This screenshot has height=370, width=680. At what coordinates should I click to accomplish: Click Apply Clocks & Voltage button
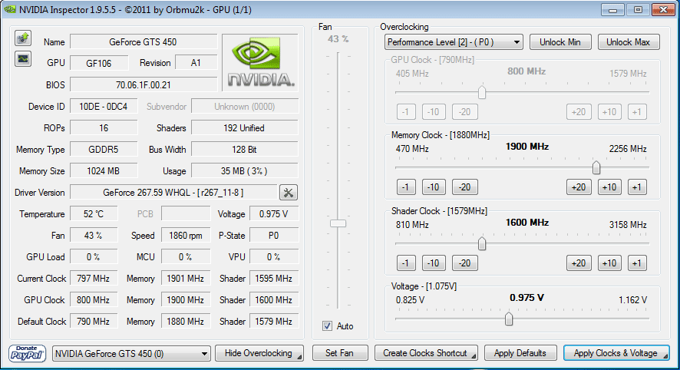[616, 353]
